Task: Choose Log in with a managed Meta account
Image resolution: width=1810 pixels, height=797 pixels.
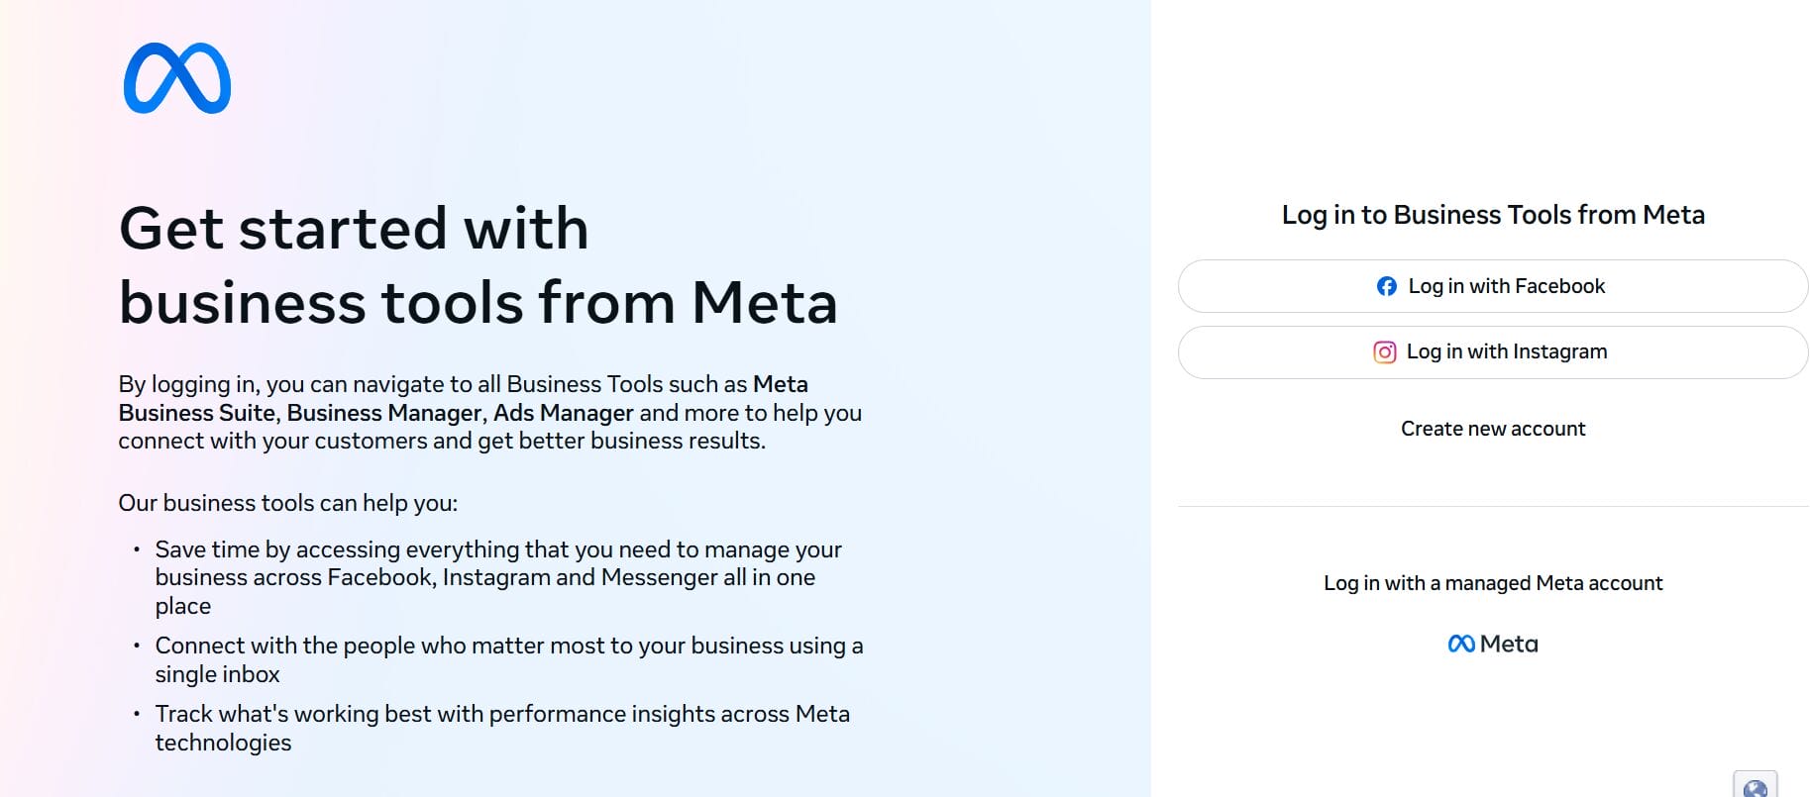Action: (1493, 583)
